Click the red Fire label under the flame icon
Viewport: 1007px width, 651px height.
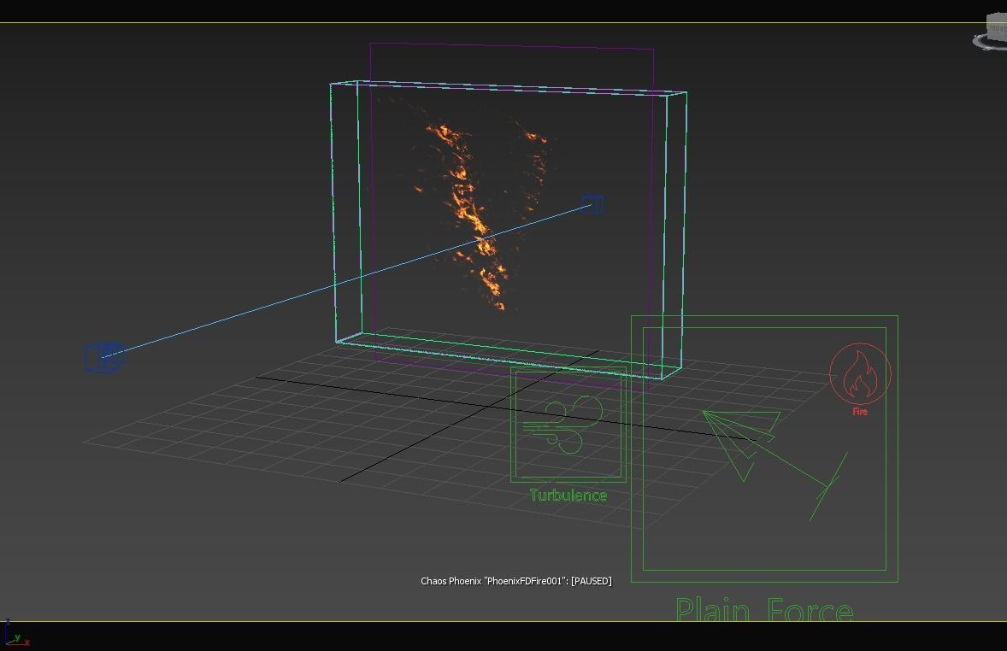pyautogui.click(x=860, y=412)
